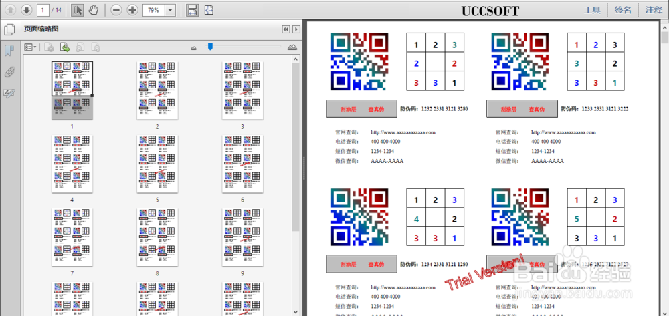The image size is (669, 316).
Task: Go to the previous page arrow
Action: (x=11, y=10)
